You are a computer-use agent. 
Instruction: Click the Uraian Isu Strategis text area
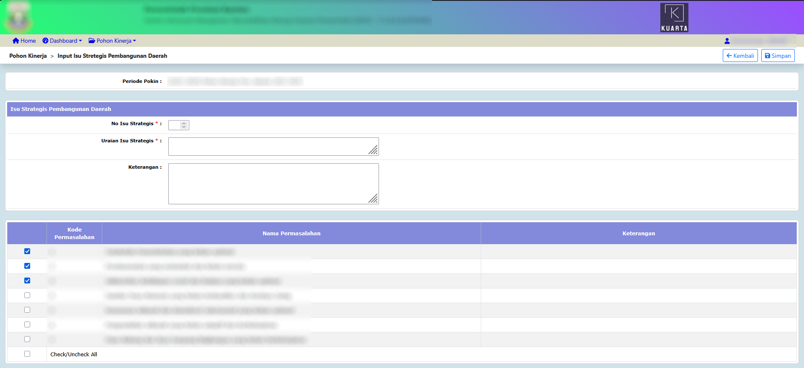point(273,147)
